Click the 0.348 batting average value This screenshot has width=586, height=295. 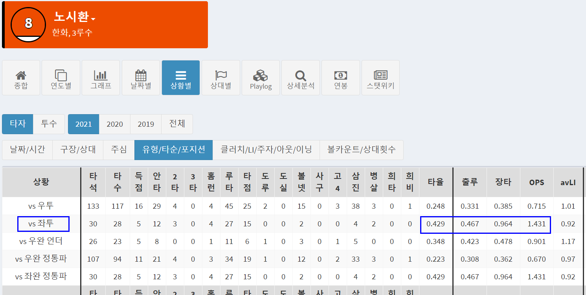coord(435,242)
